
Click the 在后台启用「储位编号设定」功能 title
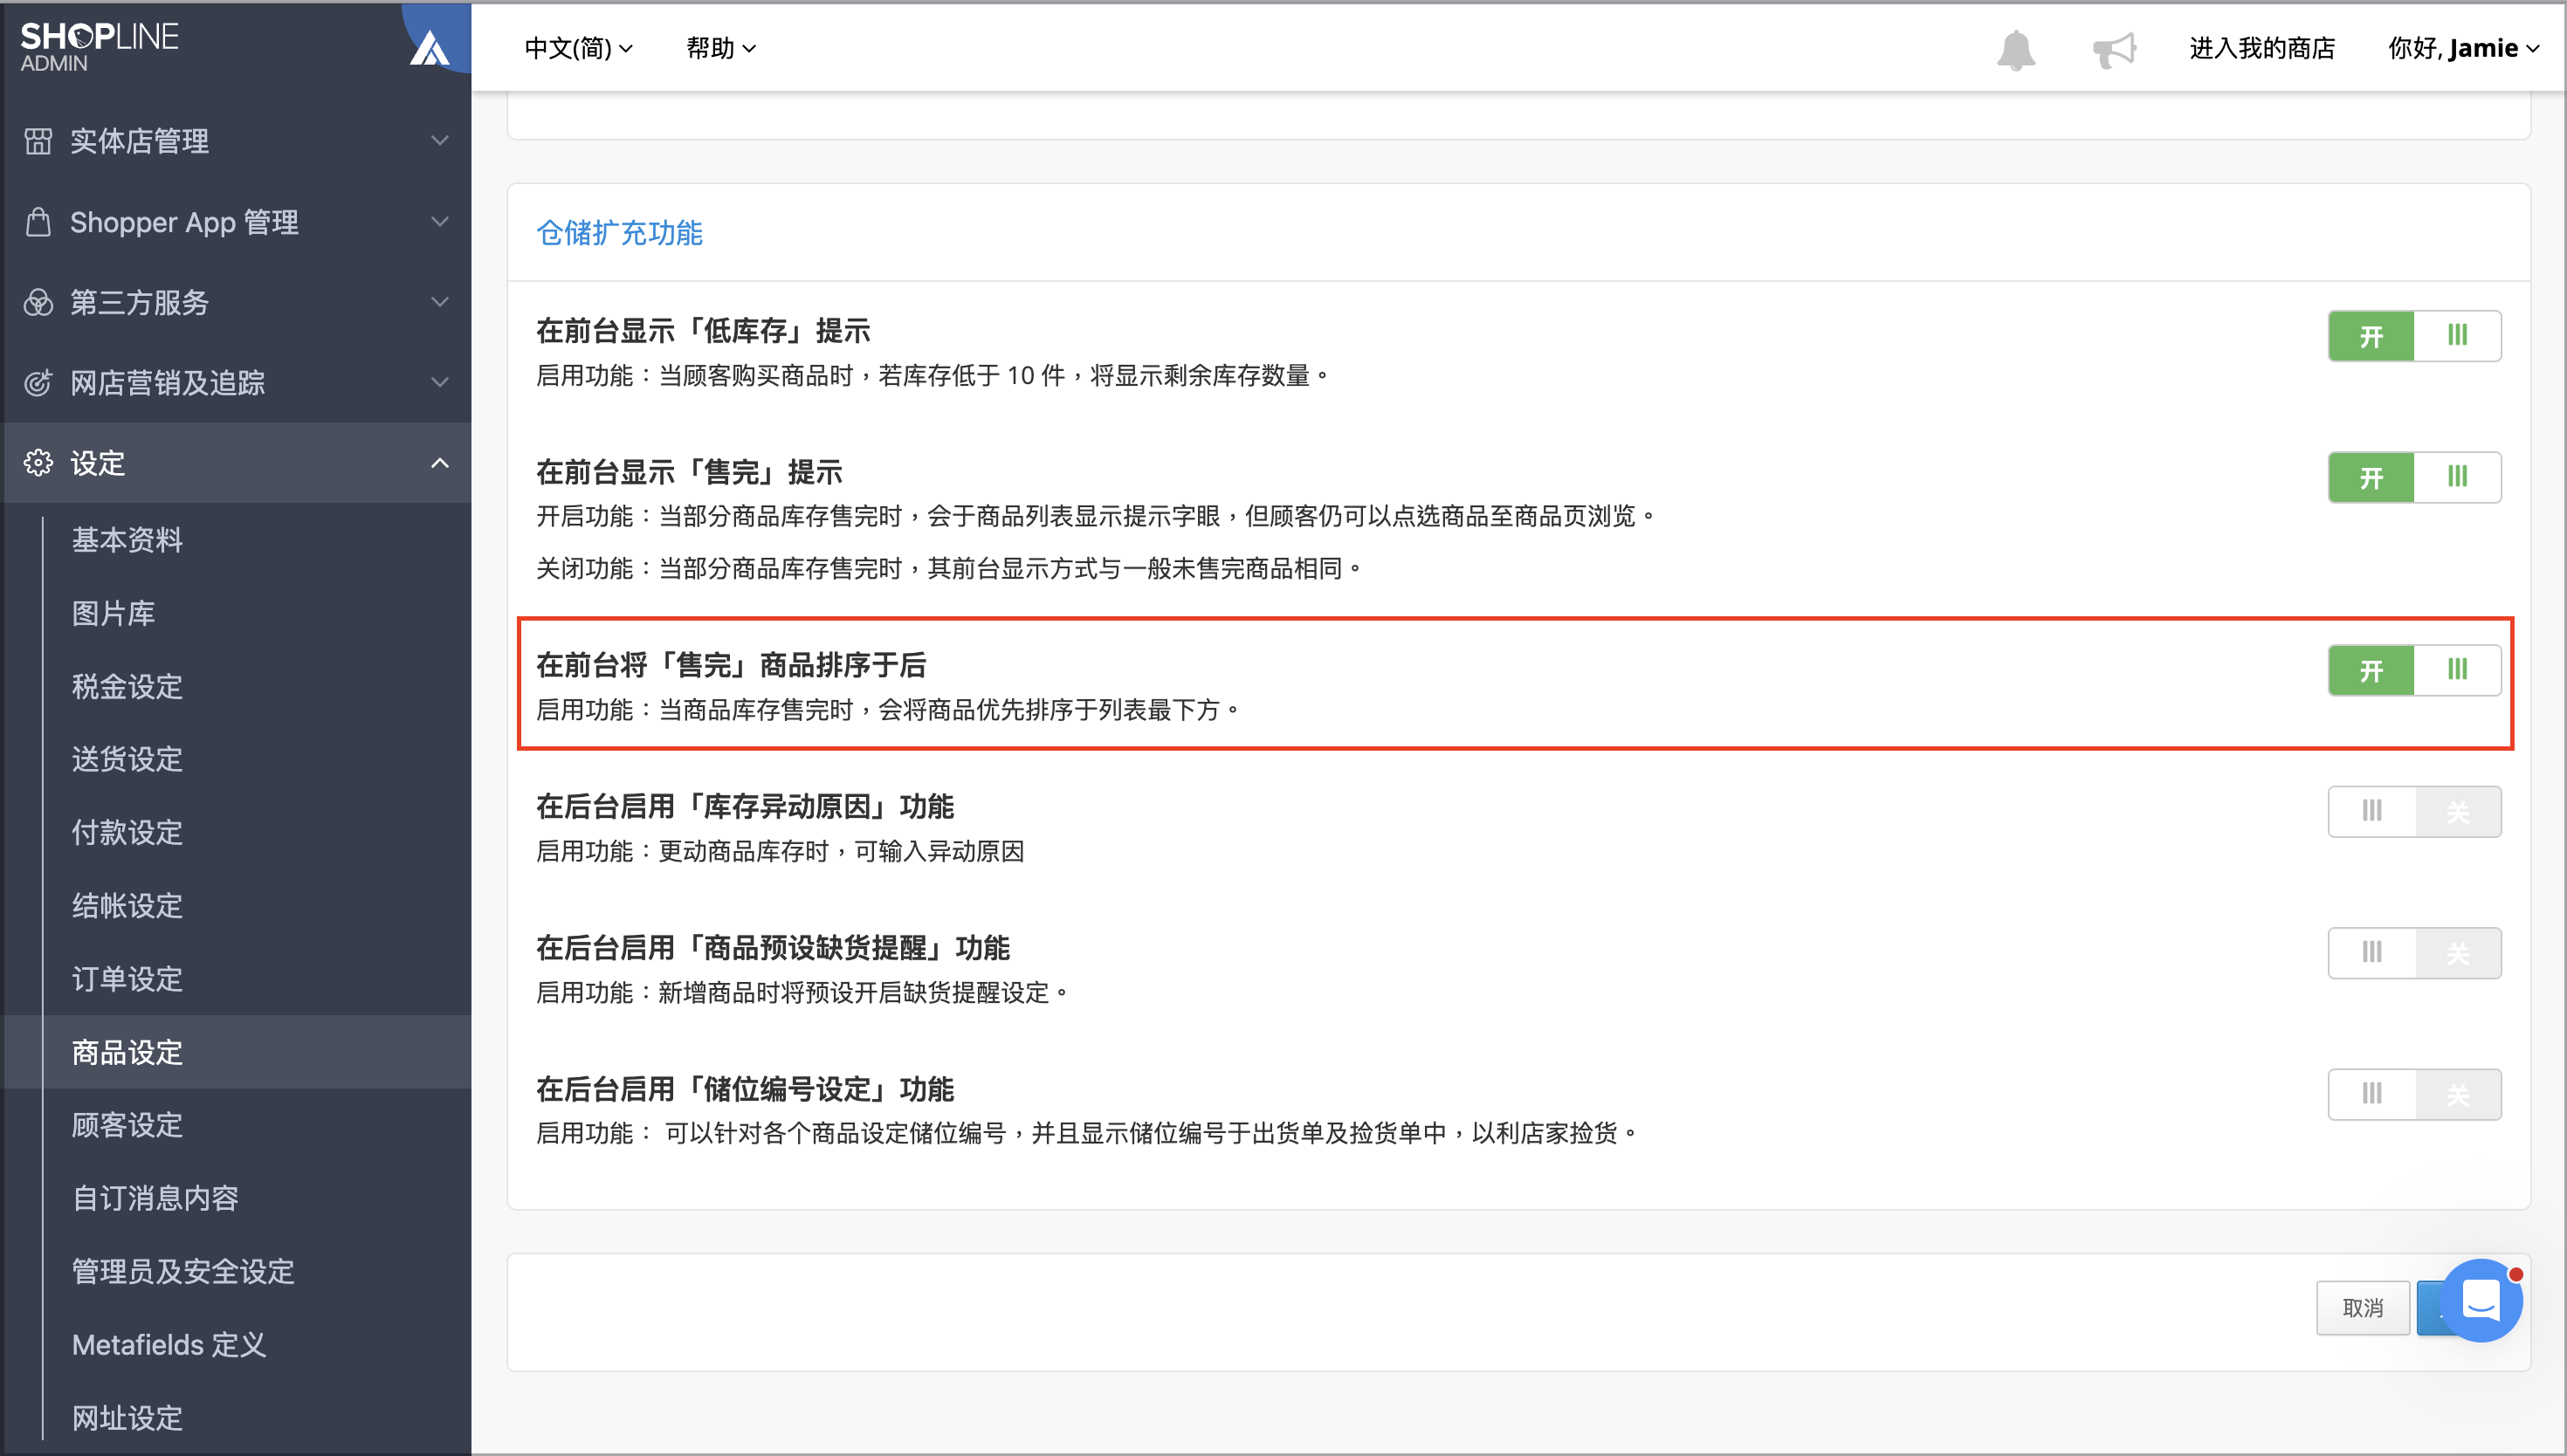tap(745, 1089)
